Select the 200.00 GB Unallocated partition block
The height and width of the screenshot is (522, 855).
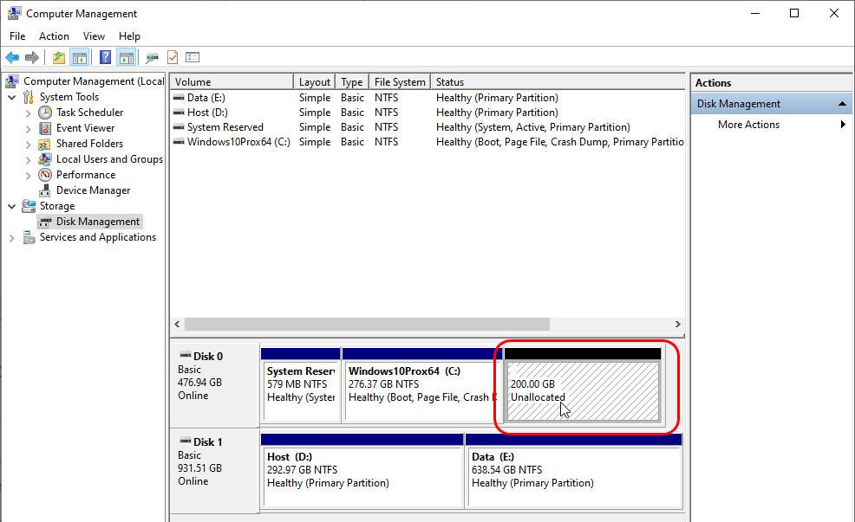click(583, 383)
